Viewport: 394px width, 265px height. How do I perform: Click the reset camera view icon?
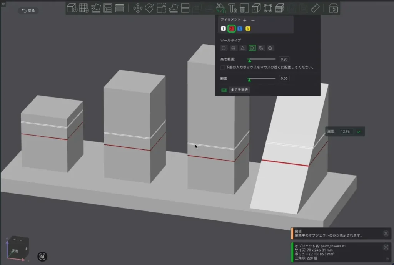[42, 257]
